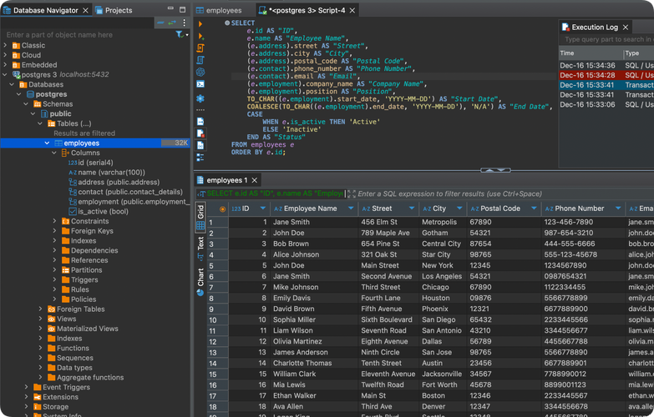The height and width of the screenshot is (417, 654).
Task: Click the gear settings icon in SQL editor sidebar
Action: (200, 98)
